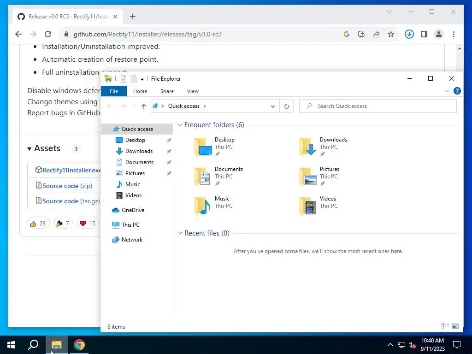Show hidden system tray icons

[390, 345]
